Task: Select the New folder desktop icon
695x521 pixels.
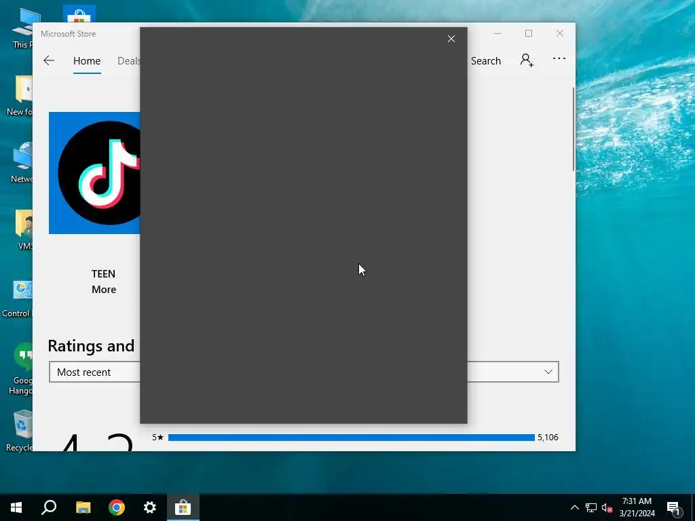Action: tap(20, 96)
